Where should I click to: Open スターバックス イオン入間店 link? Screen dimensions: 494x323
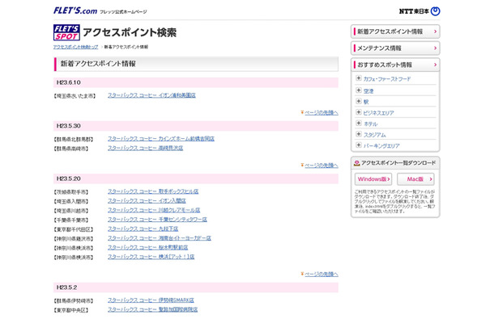click(147, 201)
